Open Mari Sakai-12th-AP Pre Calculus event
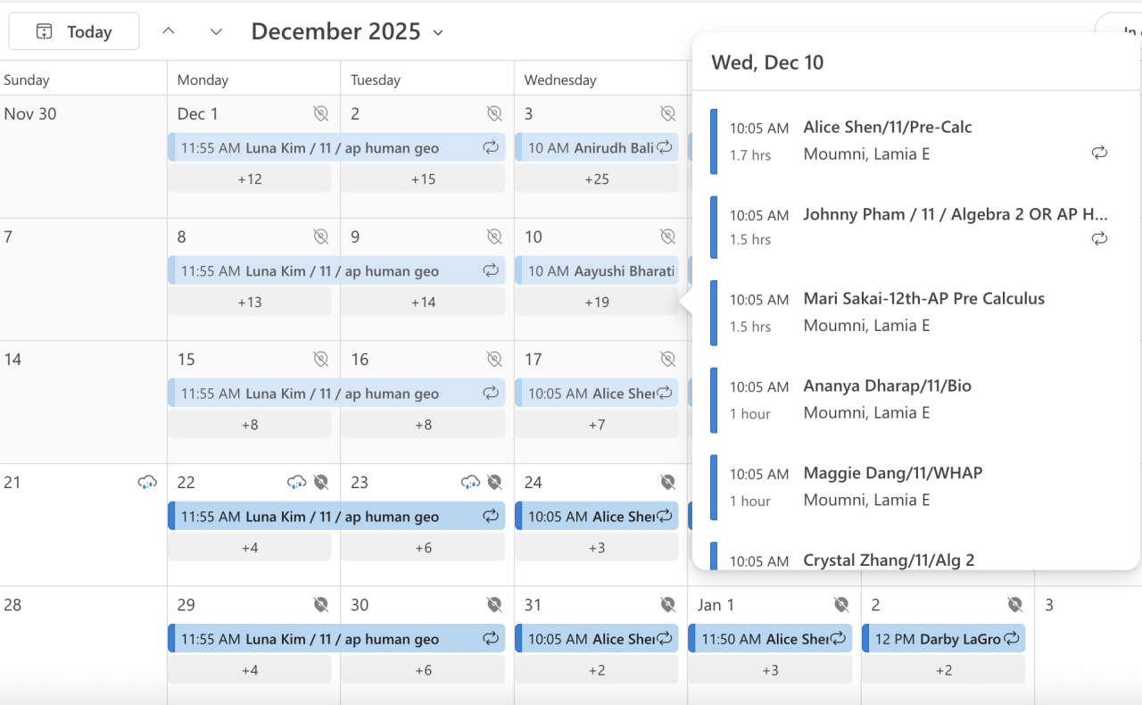The width and height of the screenshot is (1142, 705). [x=923, y=299]
